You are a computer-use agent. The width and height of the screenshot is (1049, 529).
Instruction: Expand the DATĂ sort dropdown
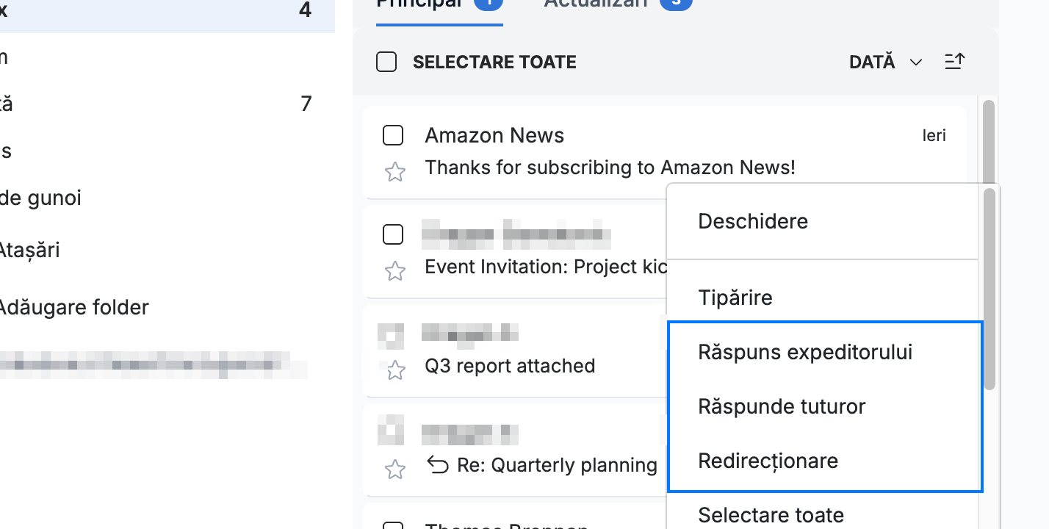pos(885,62)
